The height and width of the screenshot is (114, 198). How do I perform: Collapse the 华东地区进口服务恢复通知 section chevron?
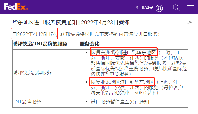click(190, 23)
